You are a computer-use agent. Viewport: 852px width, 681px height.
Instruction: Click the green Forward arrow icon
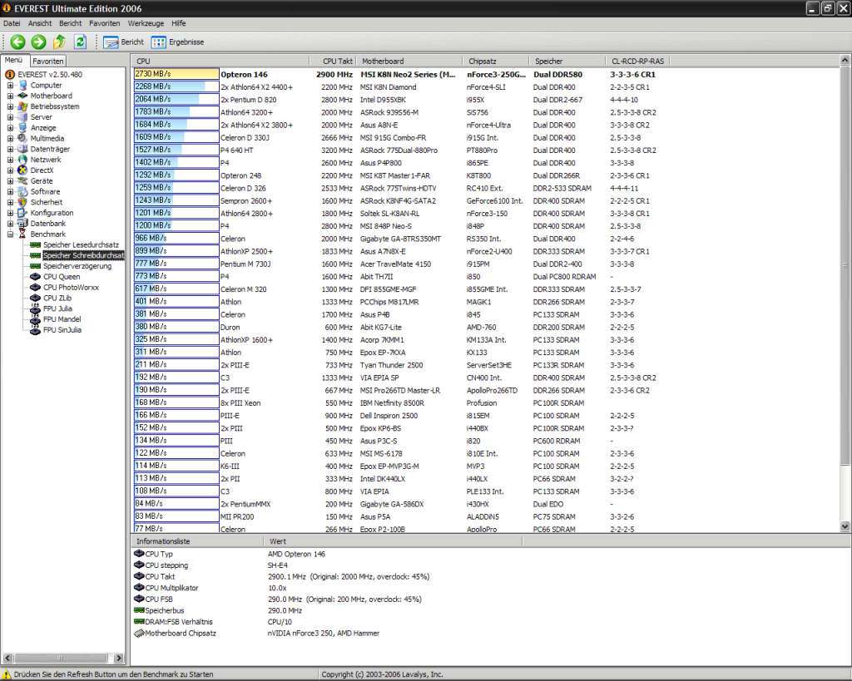(x=38, y=42)
